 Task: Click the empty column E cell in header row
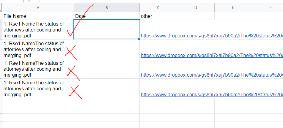[233, 16]
